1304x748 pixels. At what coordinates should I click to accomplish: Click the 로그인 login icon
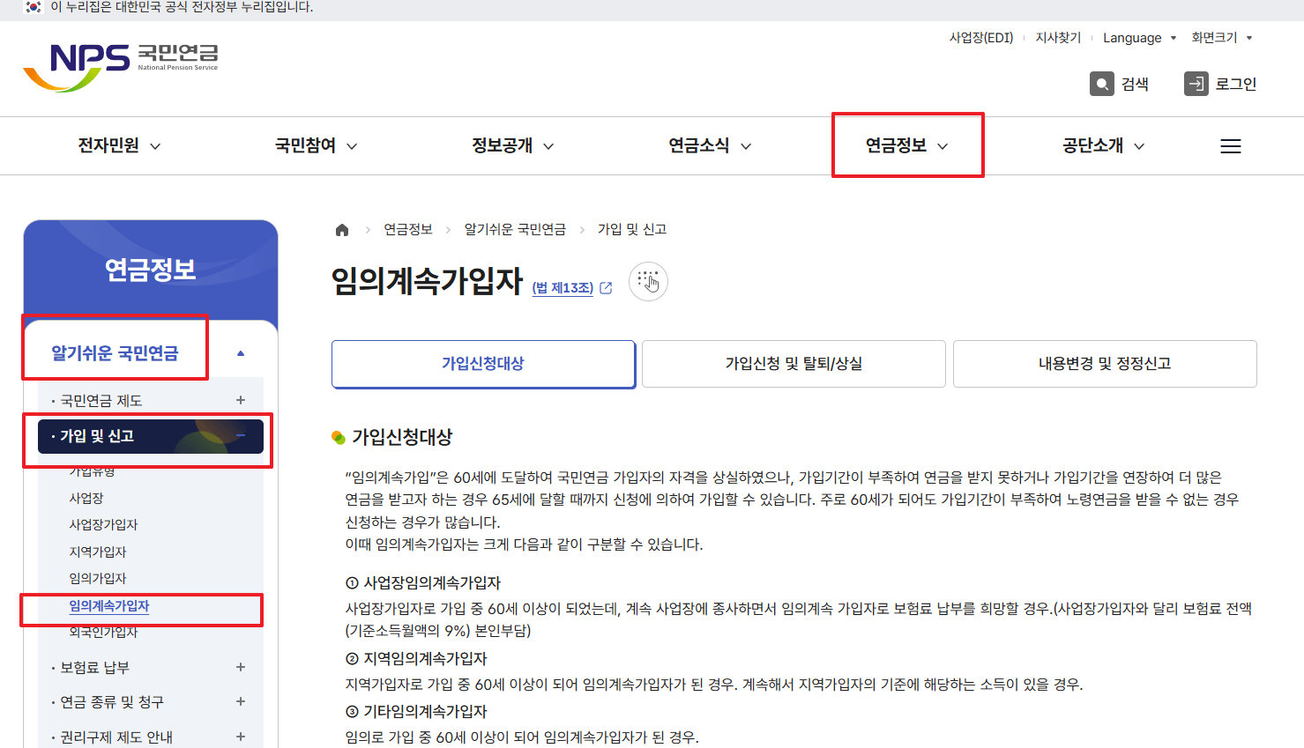point(1196,84)
